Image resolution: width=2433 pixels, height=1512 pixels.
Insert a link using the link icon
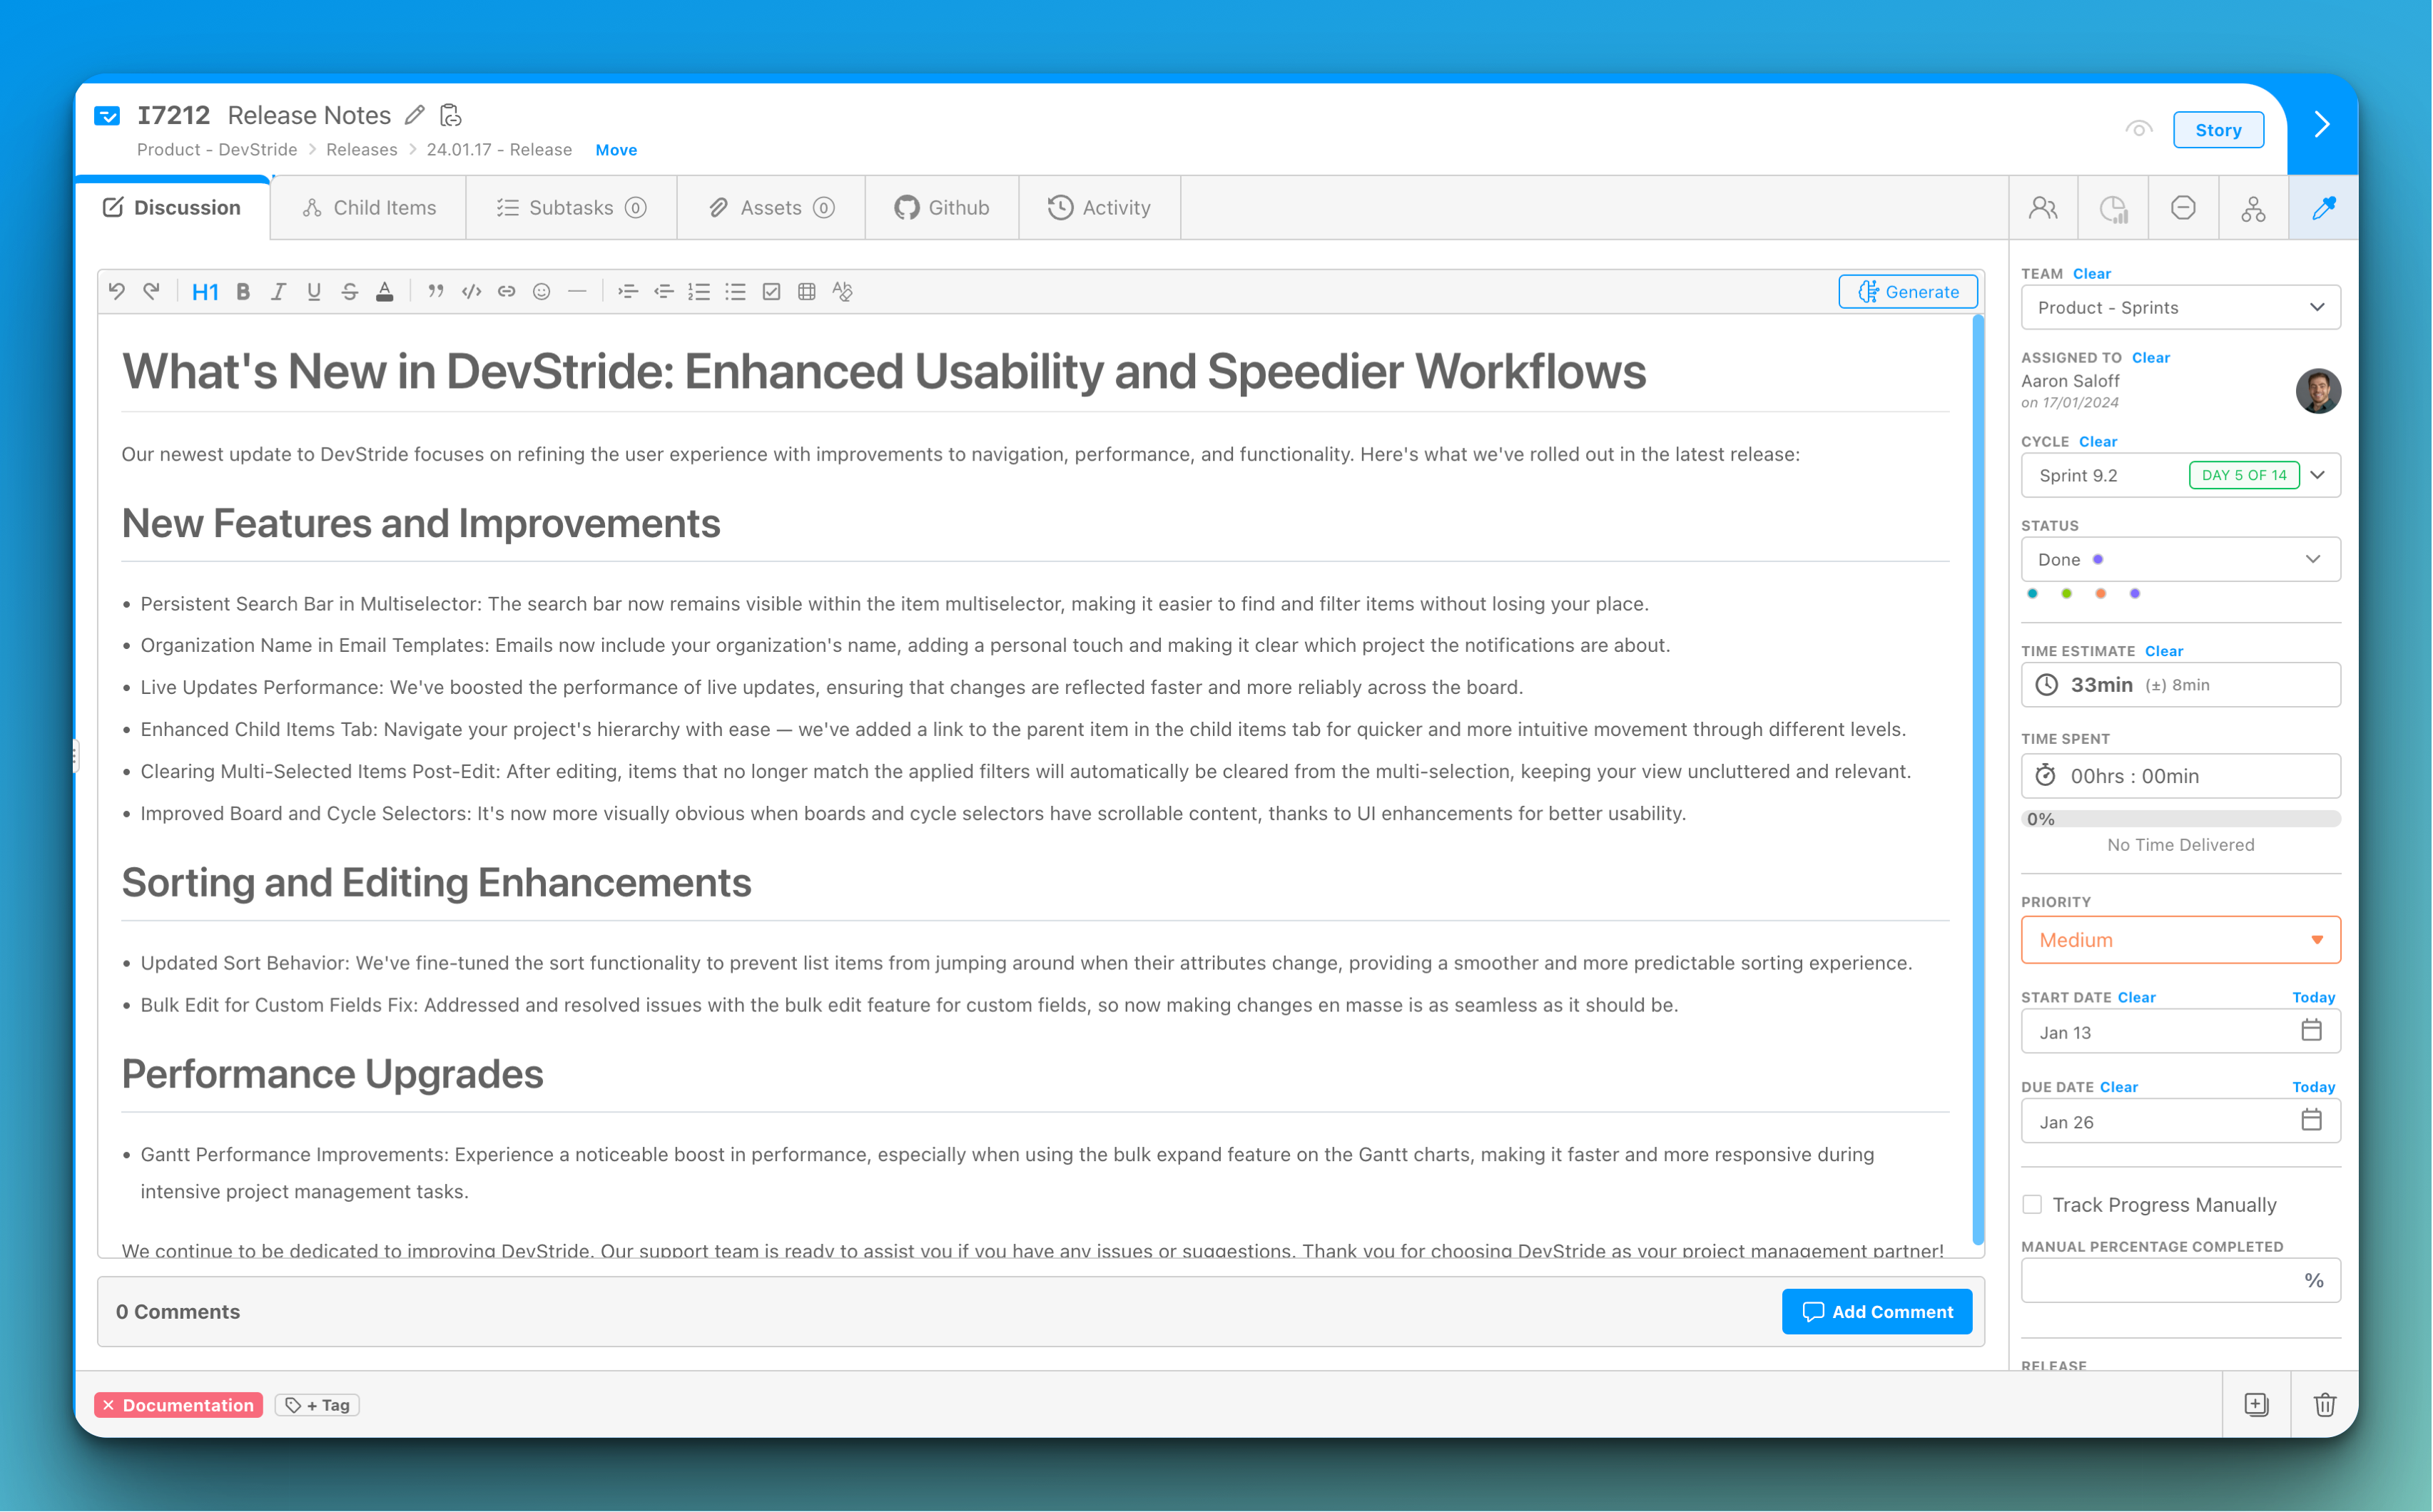pos(506,291)
